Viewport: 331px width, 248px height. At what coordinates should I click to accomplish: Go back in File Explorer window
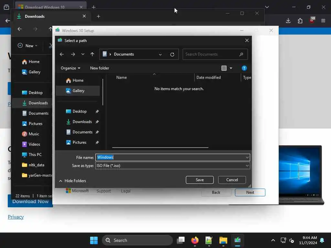20,29
